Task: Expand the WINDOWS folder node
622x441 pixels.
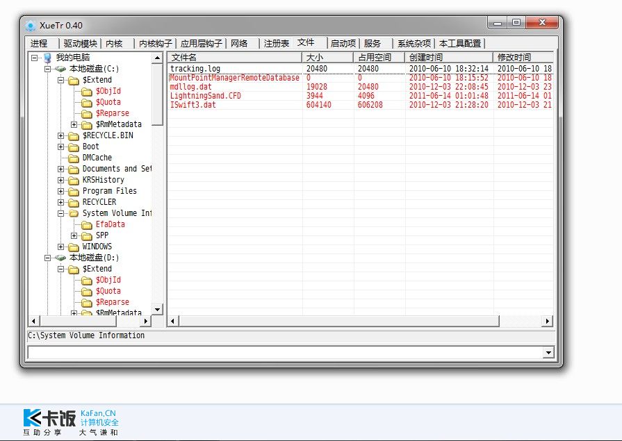Action: pos(60,247)
